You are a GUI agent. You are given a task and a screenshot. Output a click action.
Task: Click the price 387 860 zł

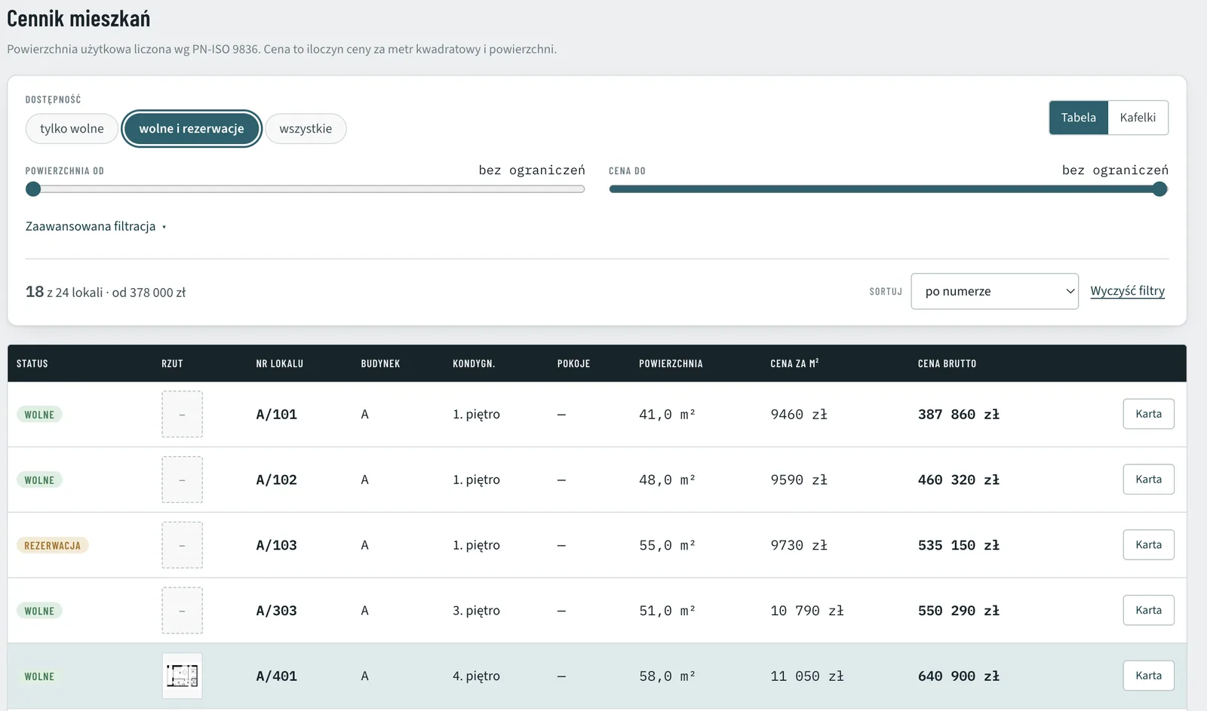958,415
